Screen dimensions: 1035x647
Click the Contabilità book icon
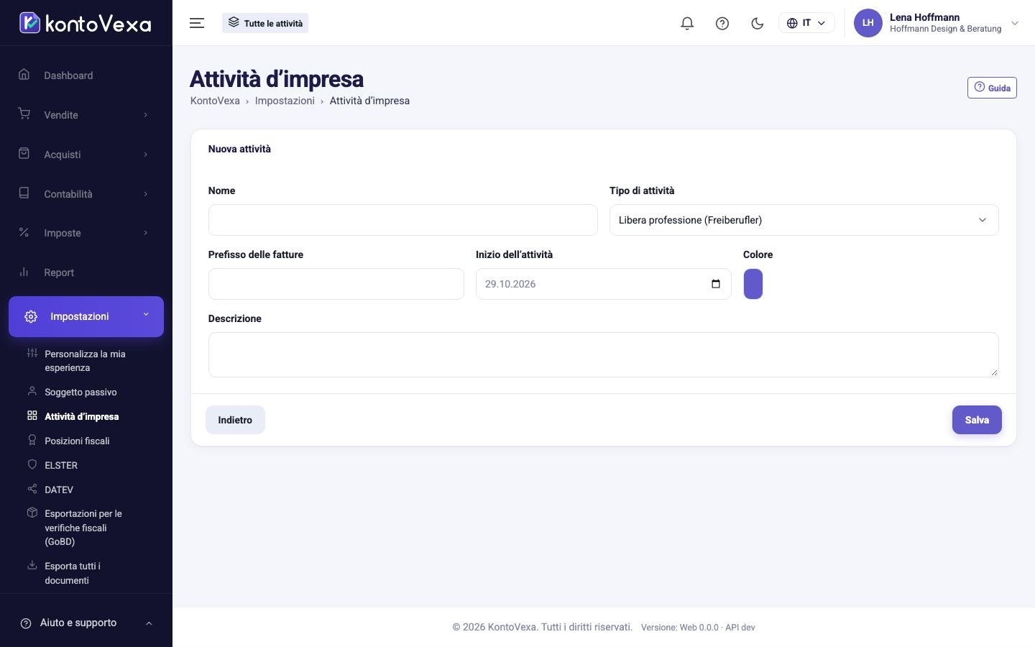(x=24, y=193)
